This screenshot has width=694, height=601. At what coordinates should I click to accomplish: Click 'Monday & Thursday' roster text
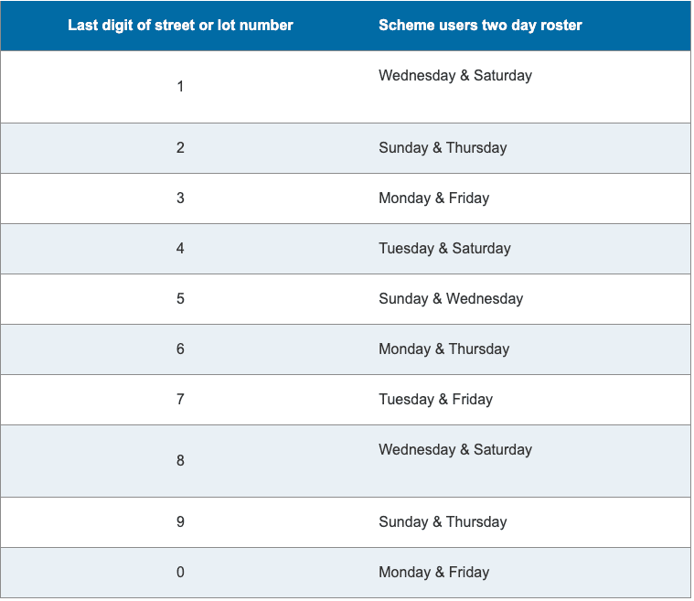click(444, 349)
